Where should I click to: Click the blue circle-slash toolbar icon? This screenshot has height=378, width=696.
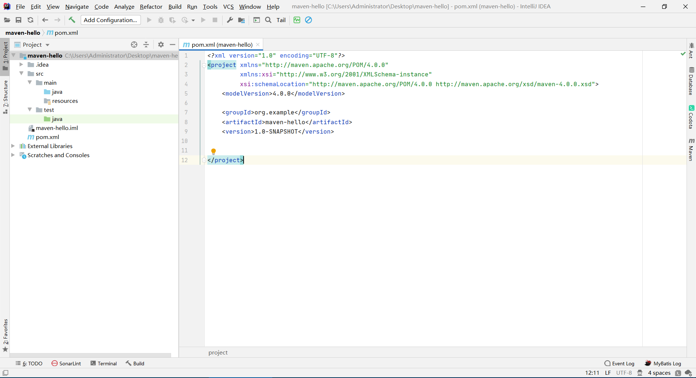click(308, 20)
